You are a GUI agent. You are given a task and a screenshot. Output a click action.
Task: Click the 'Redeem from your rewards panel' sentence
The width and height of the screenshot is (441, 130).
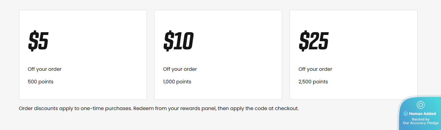tap(175, 109)
